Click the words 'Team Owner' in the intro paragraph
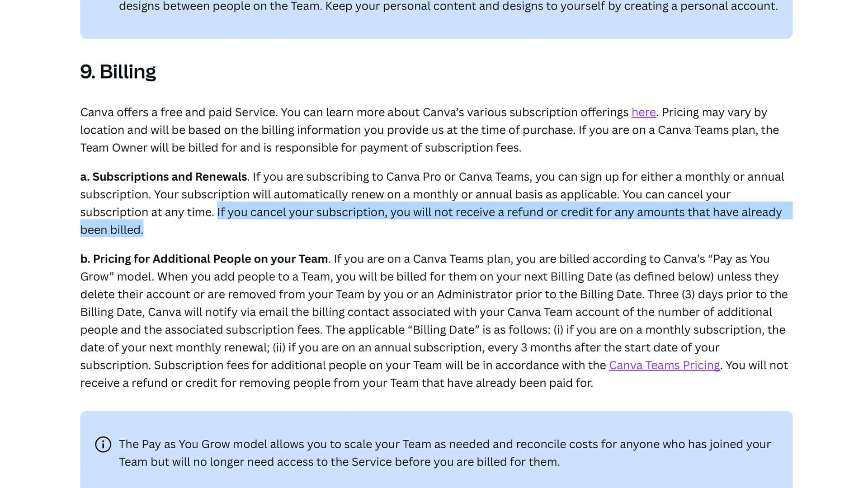 pyautogui.click(x=114, y=148)
